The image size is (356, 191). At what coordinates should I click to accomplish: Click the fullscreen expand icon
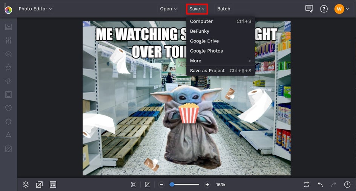[147, 185]
